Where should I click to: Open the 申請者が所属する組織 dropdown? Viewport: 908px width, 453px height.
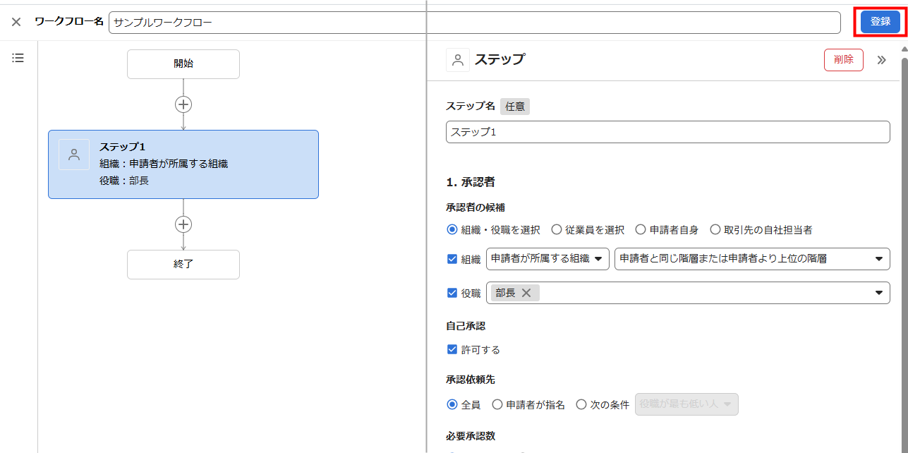548,259
